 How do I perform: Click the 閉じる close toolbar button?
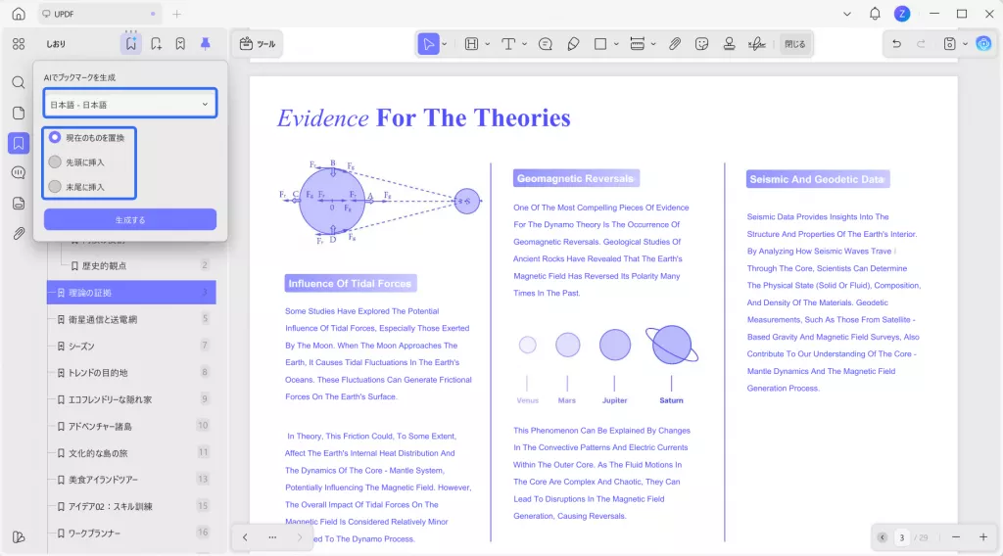click(795, 44)
